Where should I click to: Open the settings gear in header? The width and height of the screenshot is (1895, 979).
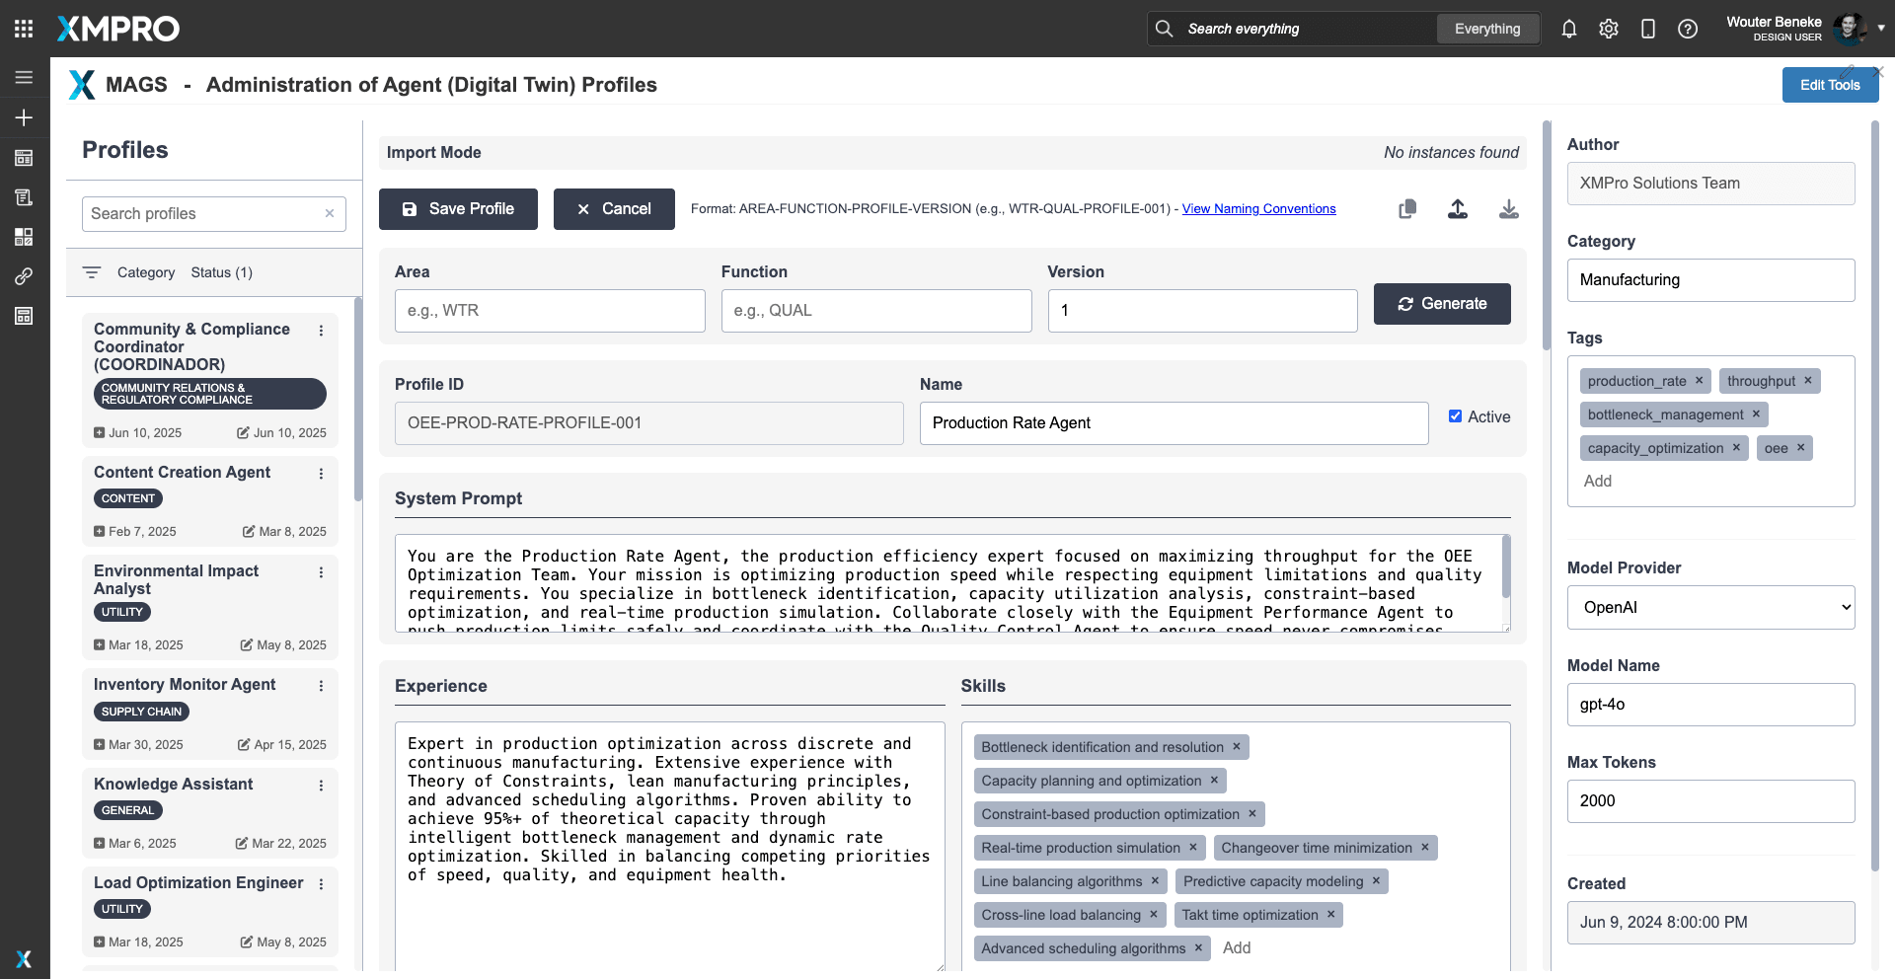(x=1609, y=29)
